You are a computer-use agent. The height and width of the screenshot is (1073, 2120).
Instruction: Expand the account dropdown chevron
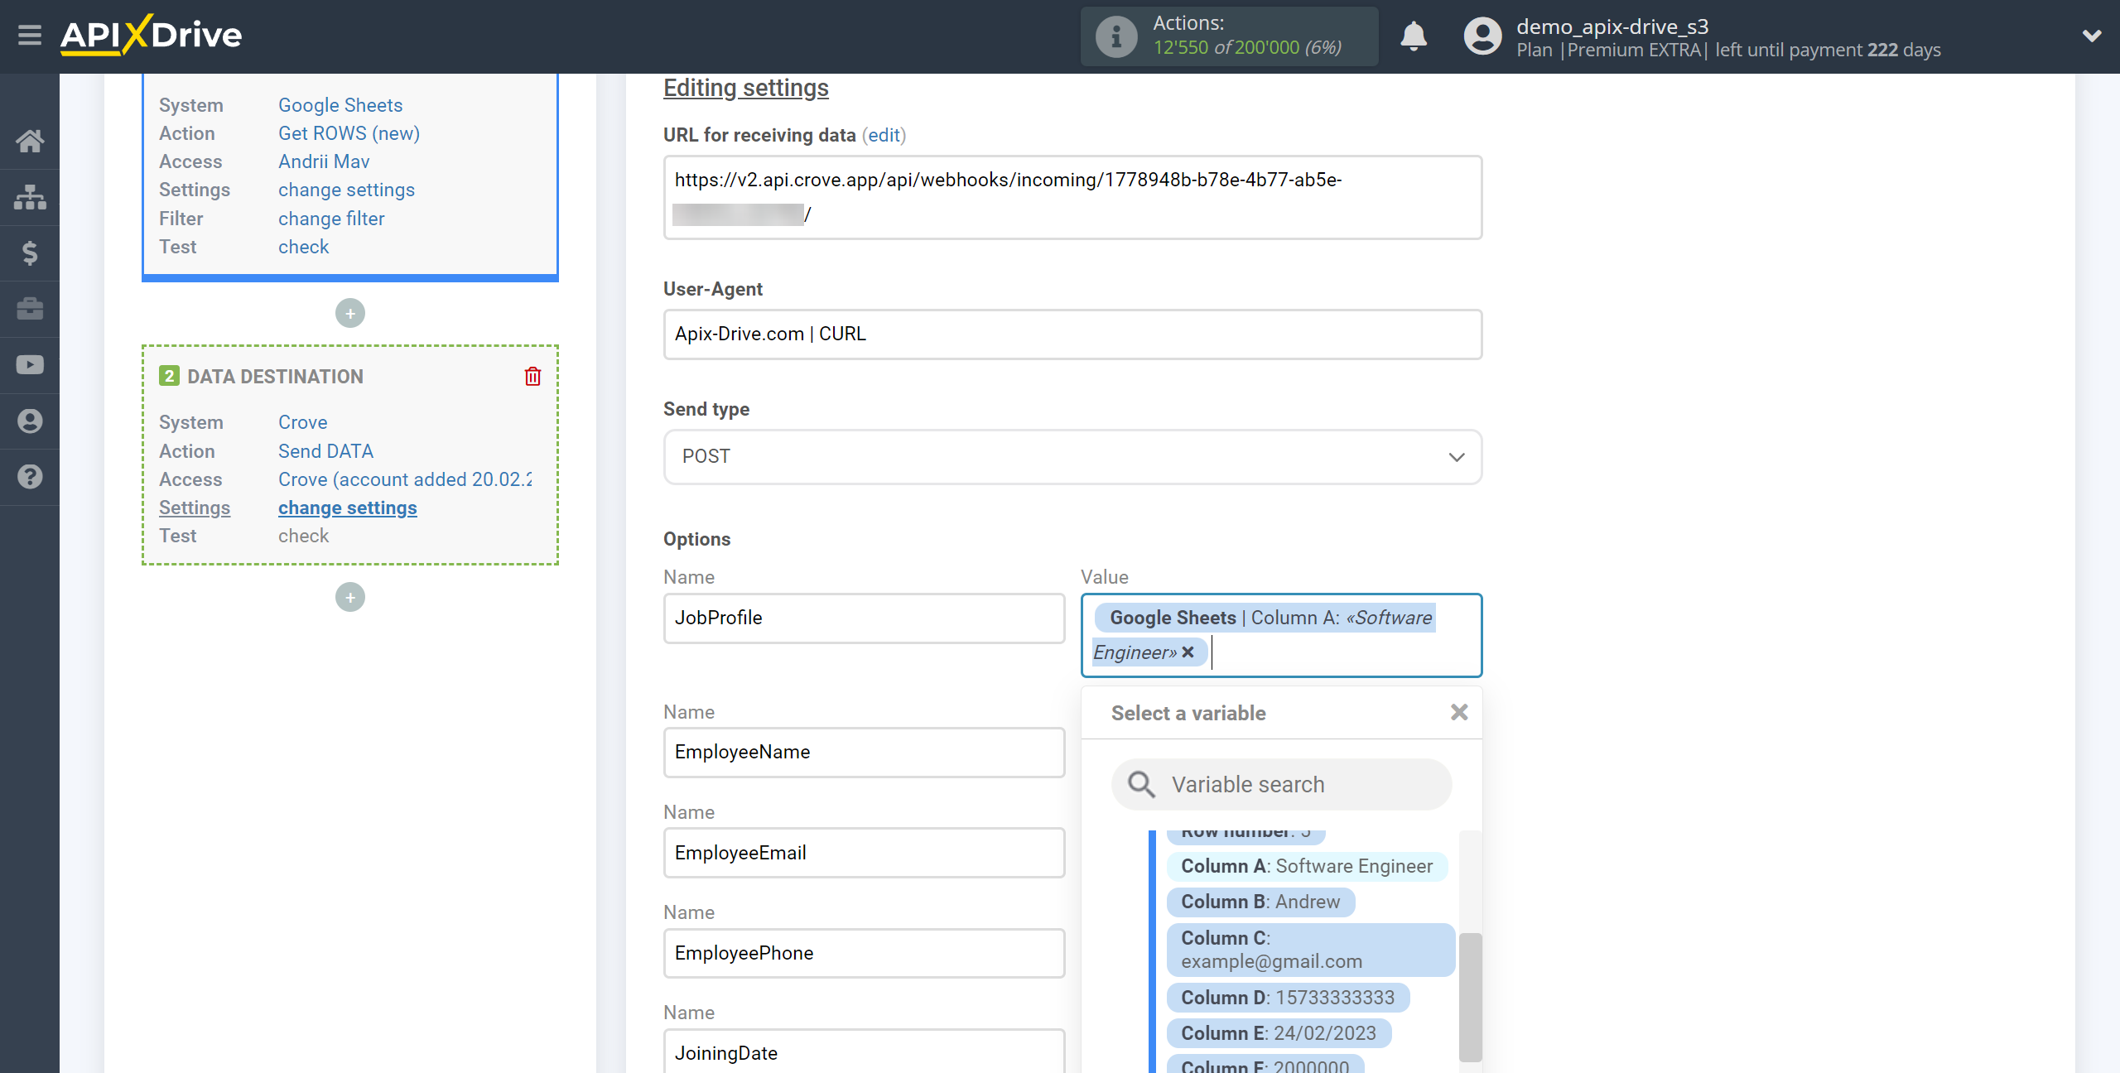(x=2092, y=36)
